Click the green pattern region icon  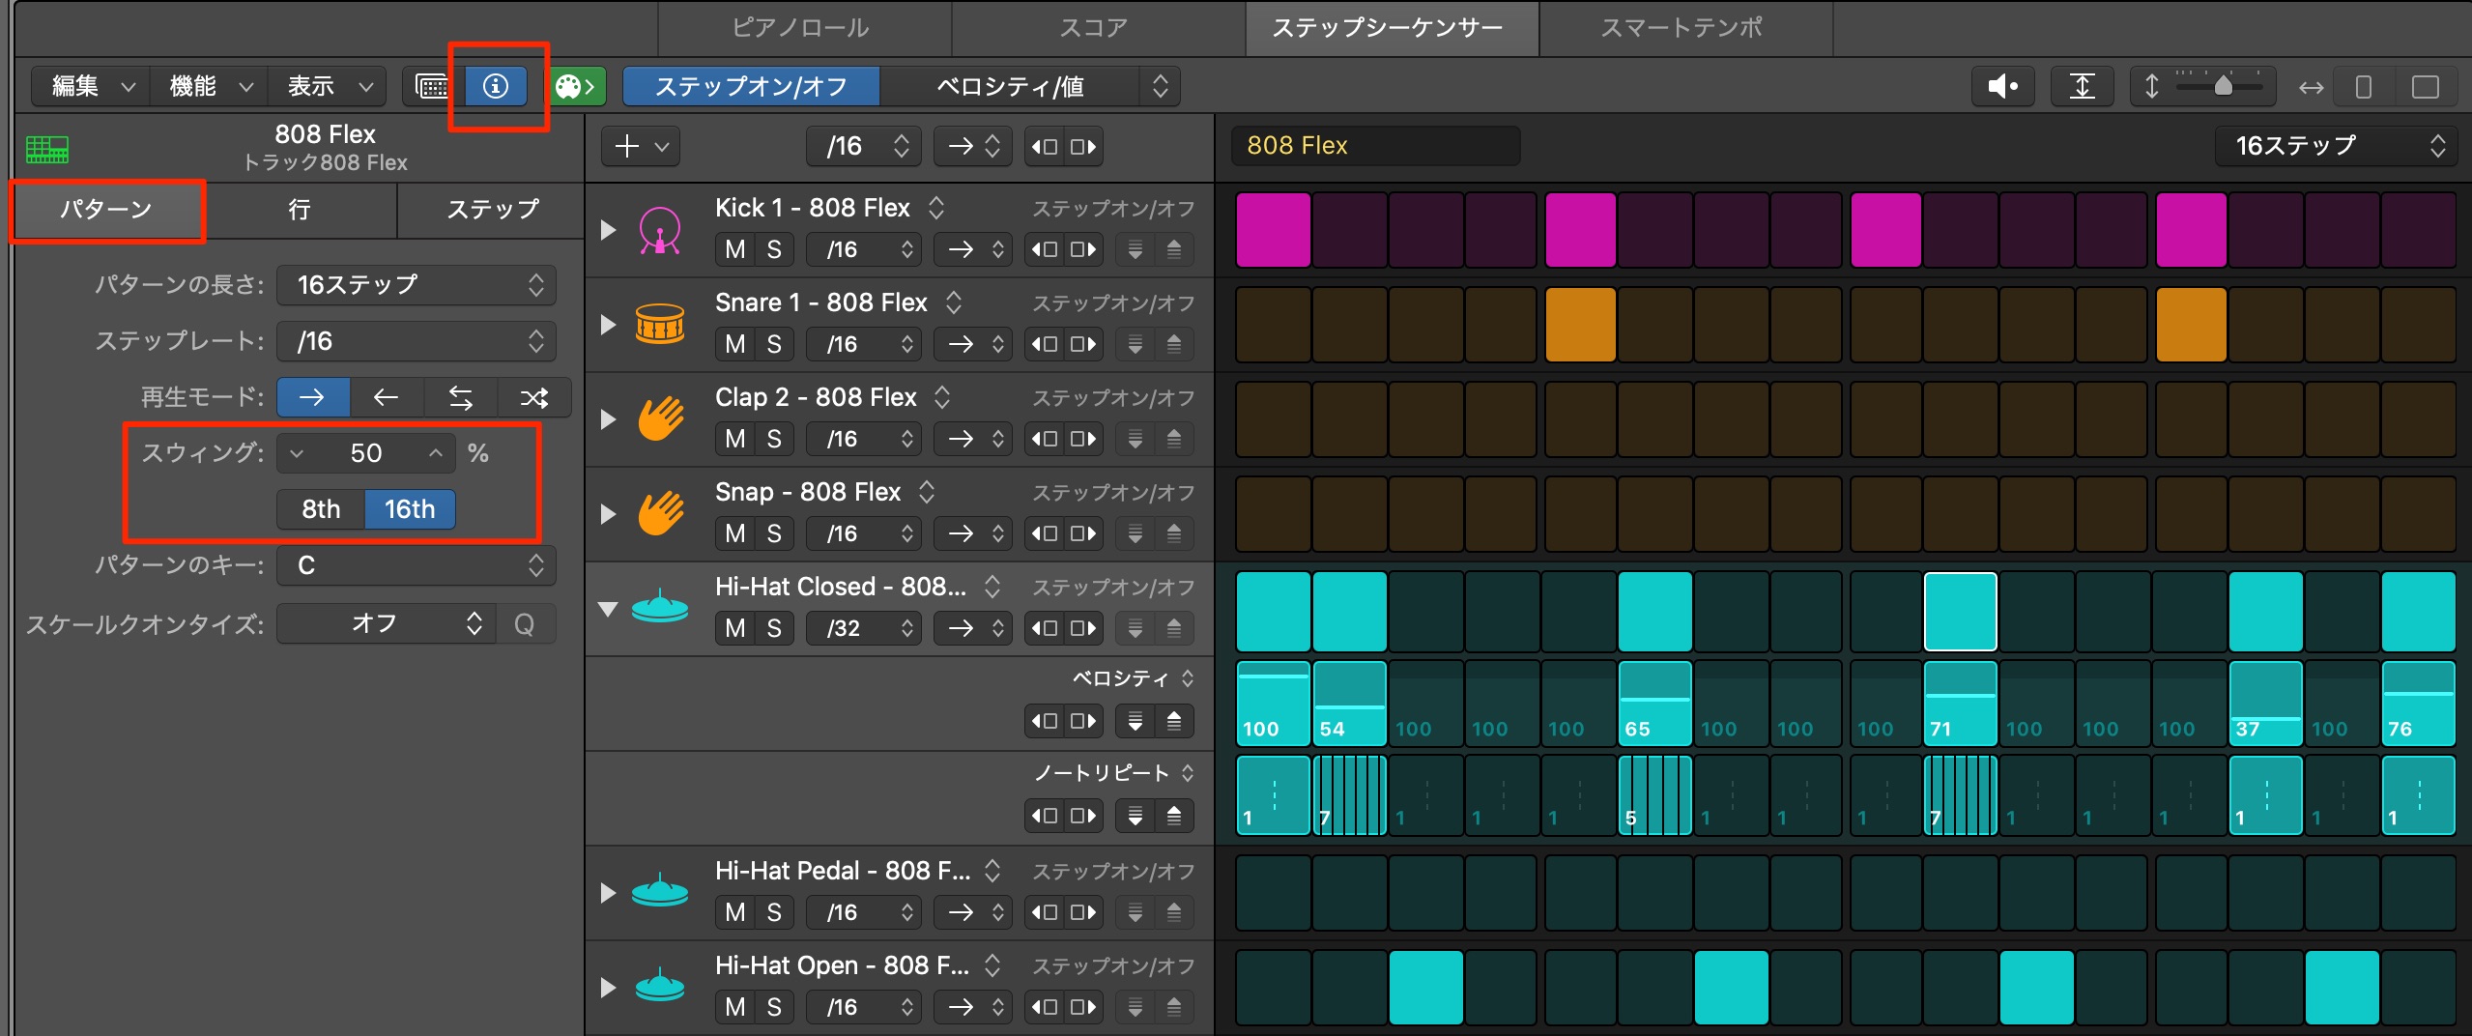pyautogui.click(x=47, y=149)
